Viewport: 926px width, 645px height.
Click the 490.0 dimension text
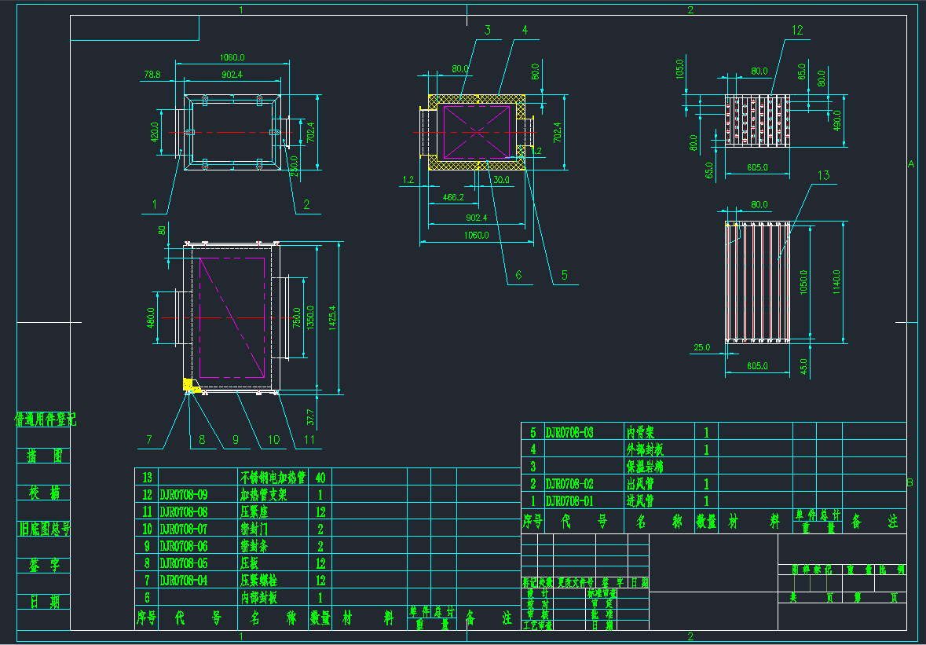pyautogui.click(x=837, y=121)
